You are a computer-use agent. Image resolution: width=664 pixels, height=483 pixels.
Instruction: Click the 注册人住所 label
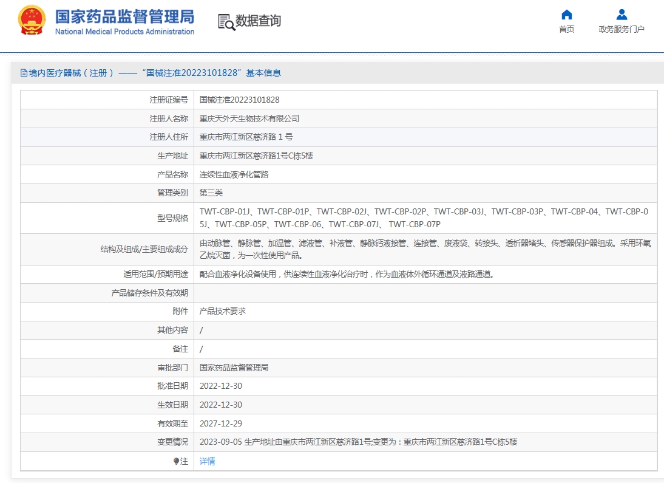169,137
